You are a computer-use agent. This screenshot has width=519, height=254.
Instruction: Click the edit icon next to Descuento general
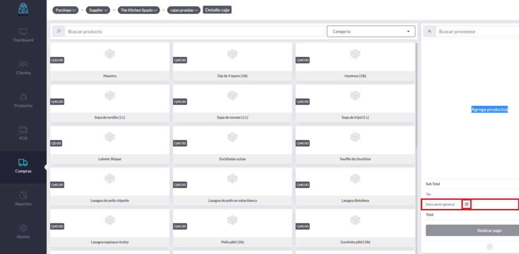pos(467,204)
